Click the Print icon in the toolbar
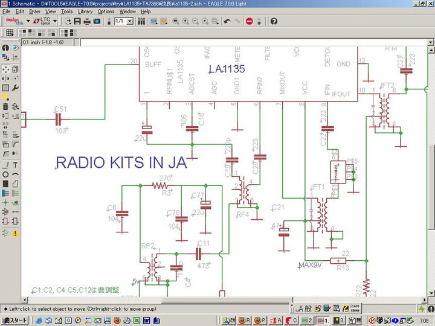This screenshot has width=435, height=326. tap(87, 21)
